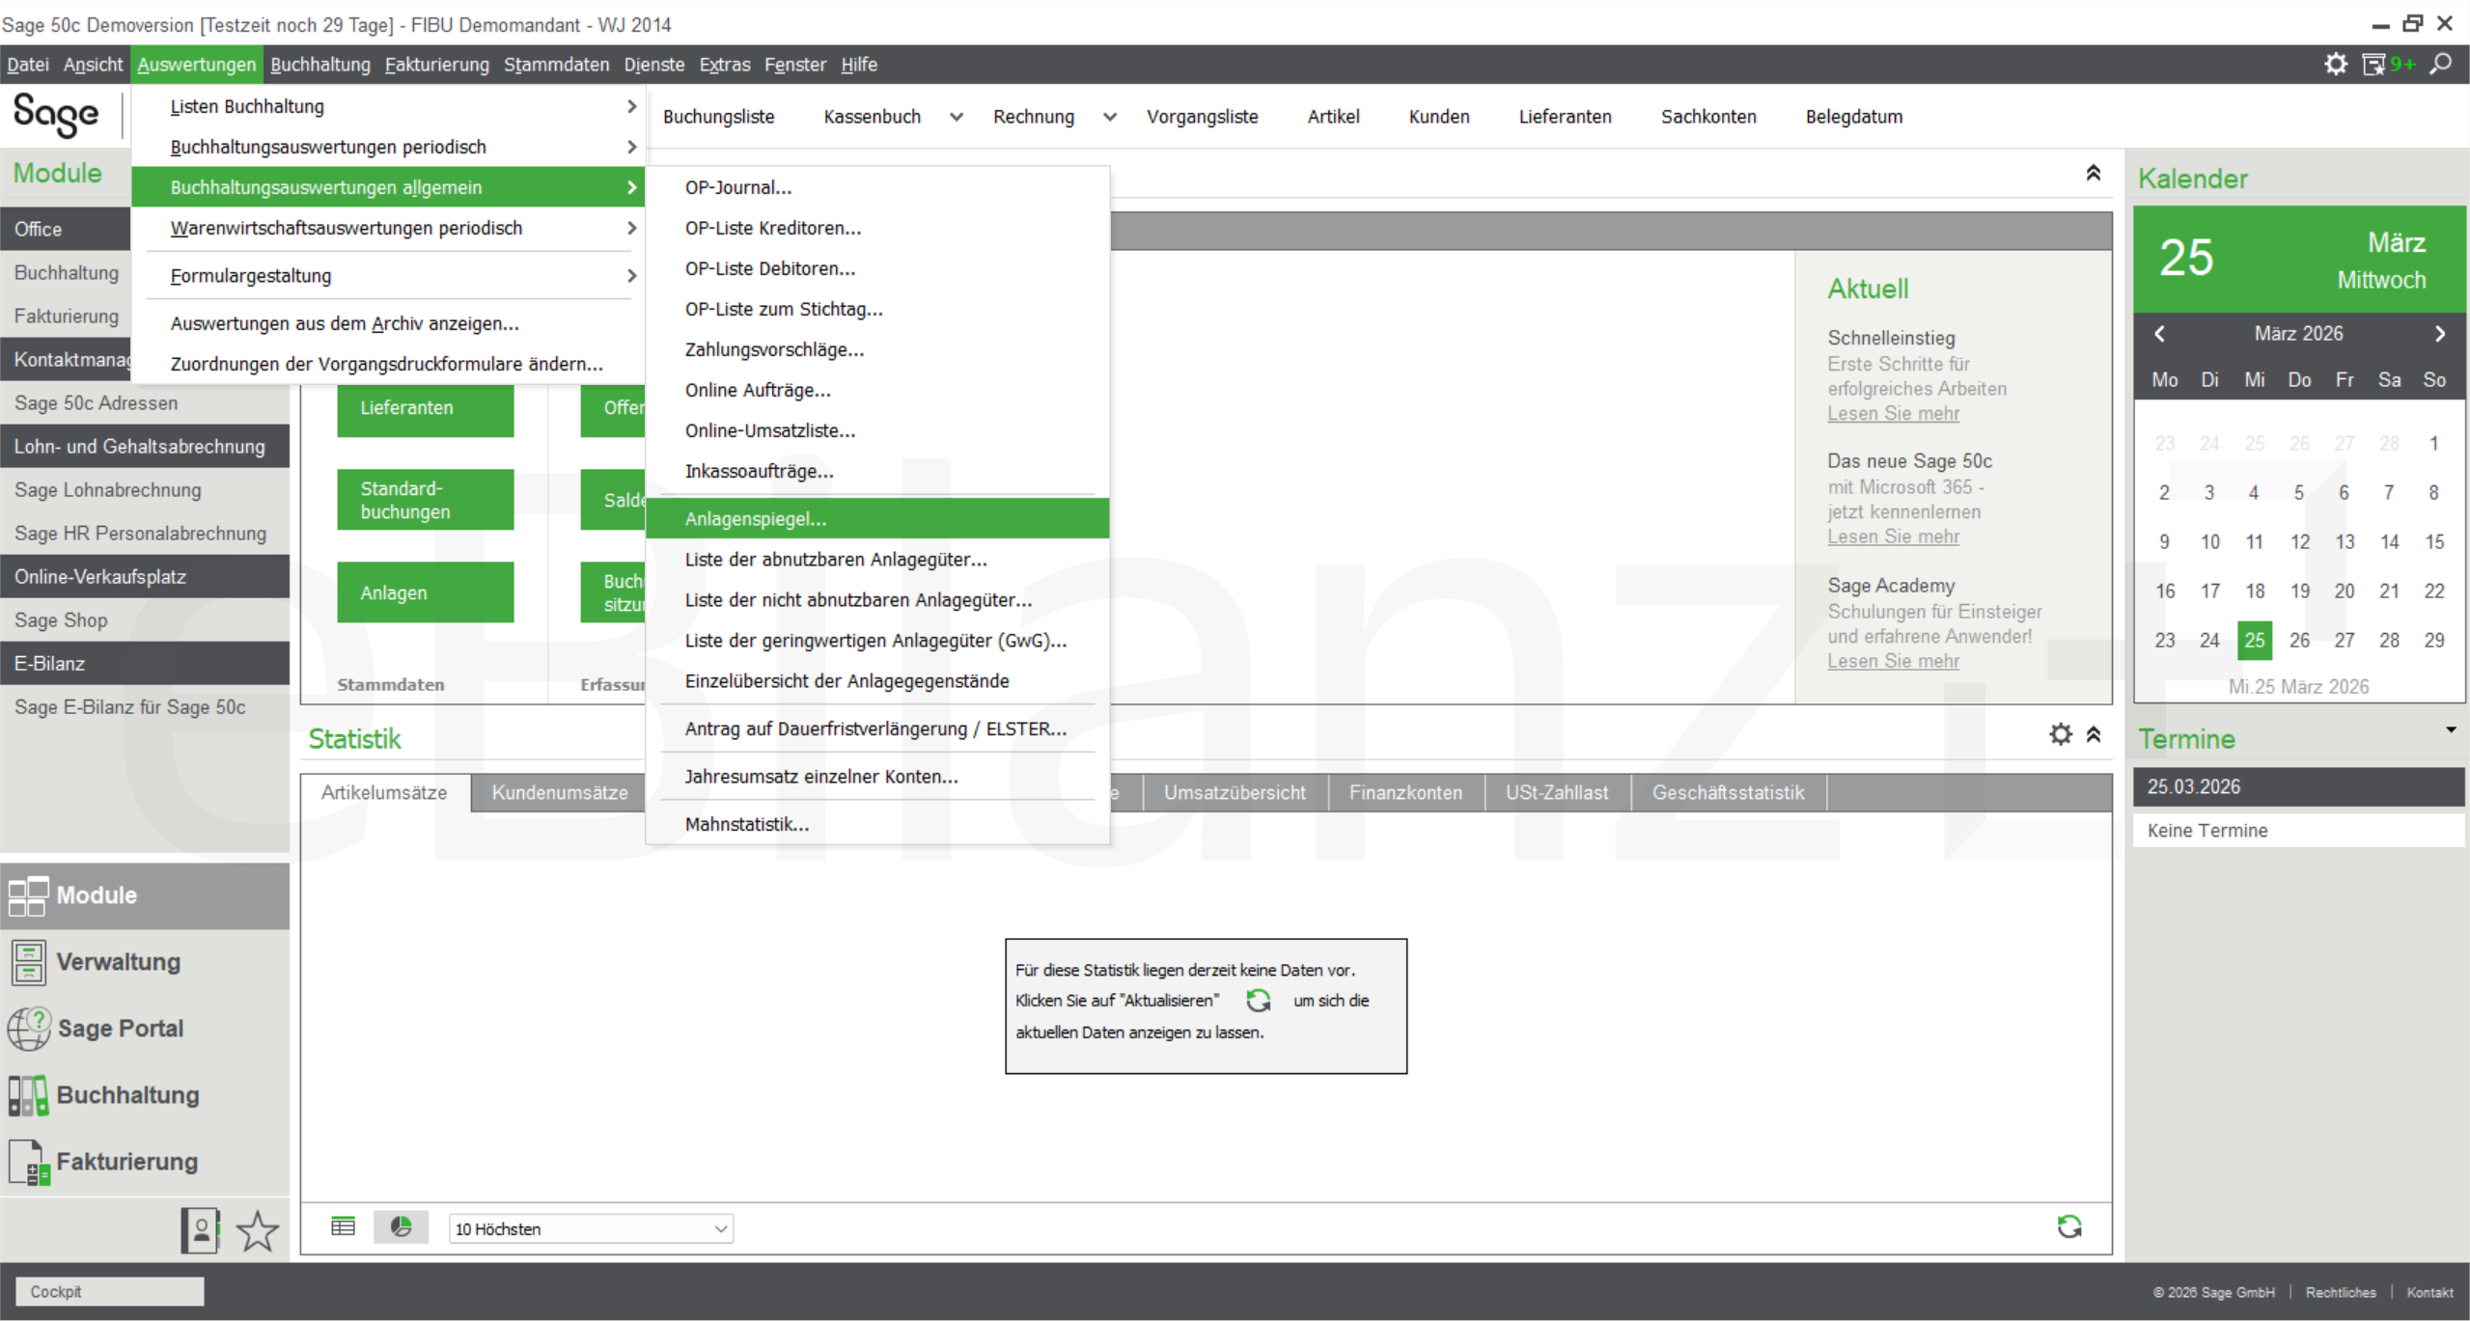Open the 10 Höchsten dropdown
The image size is (2470, 1321).
click(x=591, y=1228)
